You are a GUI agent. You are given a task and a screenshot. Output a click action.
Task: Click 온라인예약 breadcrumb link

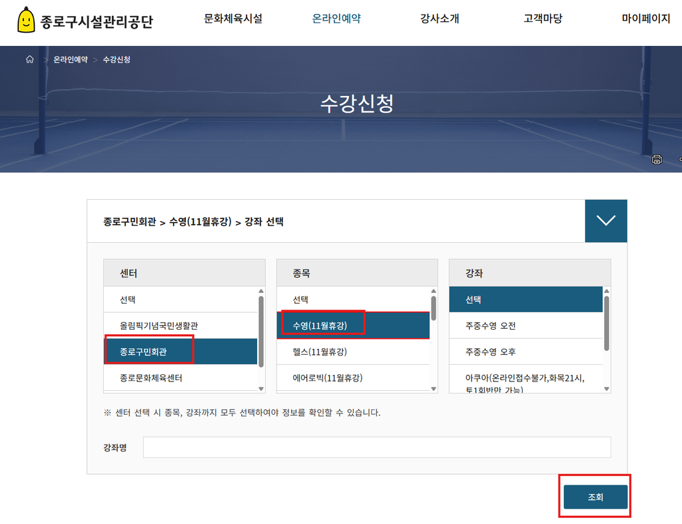[71, 59]
